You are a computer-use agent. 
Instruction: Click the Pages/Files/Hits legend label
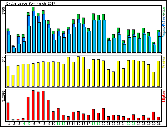point(164,22)
